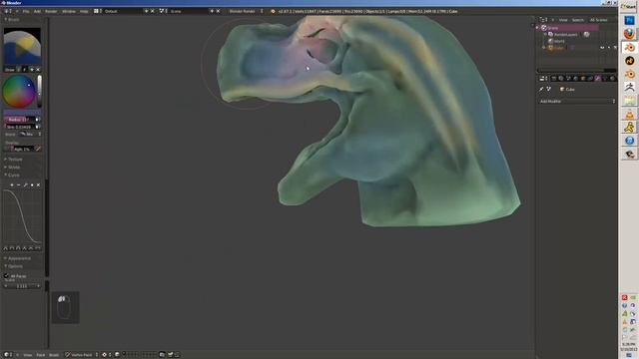This screenshot has width=639, height=359.
Task: Toggle Cube renderability camera icon
Action: pyautogui.click(x=615, y=48)
